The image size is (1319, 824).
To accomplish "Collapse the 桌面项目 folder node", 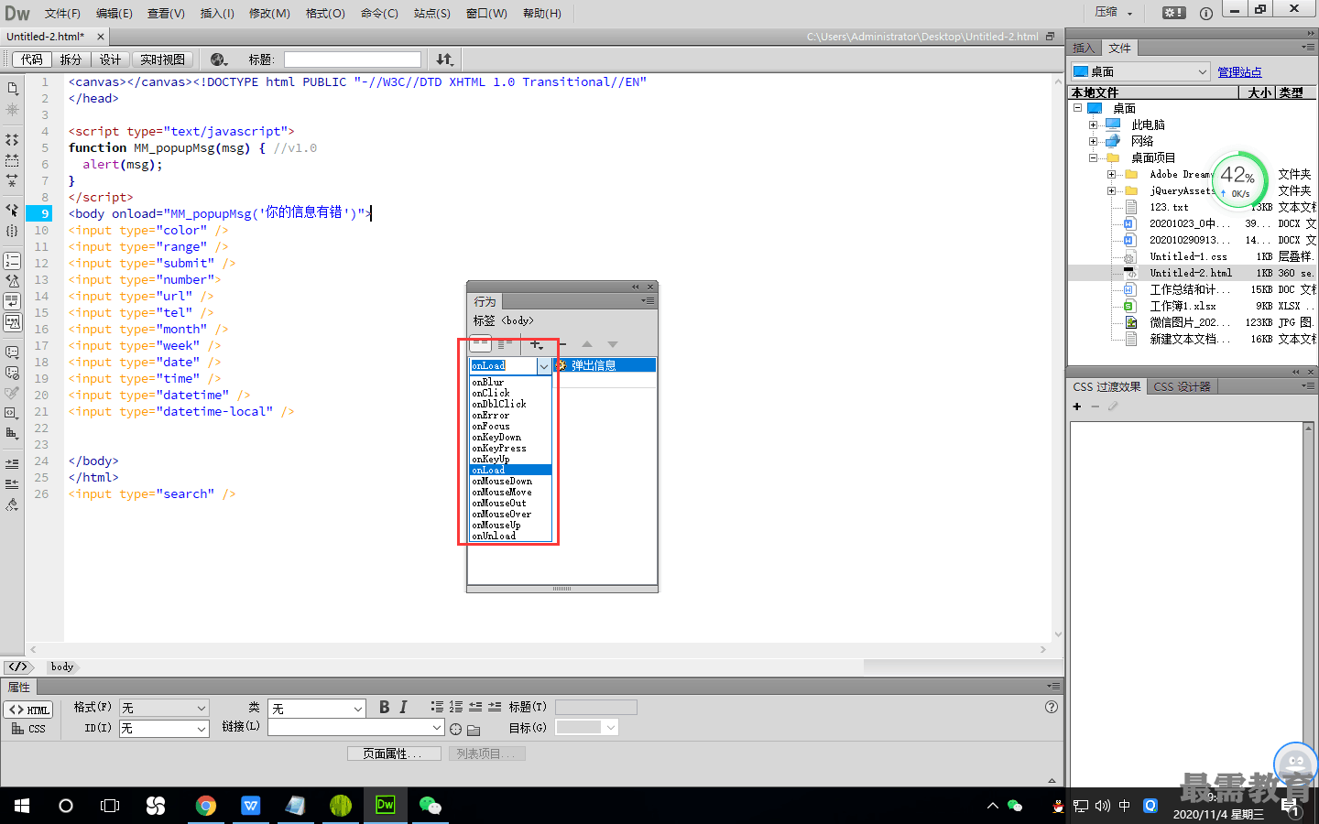I will coord(1093,157).
